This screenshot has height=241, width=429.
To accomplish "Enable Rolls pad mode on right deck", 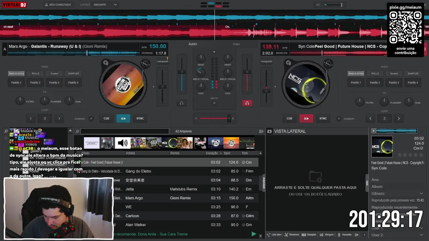I will click(375, 73).
